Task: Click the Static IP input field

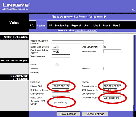Action: click(61, 69)
